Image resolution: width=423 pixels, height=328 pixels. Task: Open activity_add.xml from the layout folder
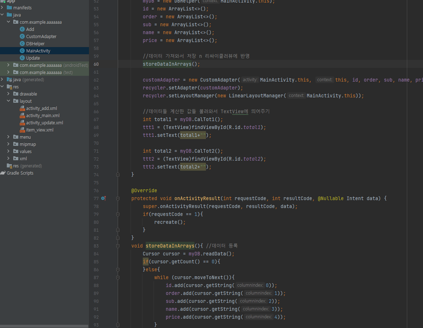42,108
